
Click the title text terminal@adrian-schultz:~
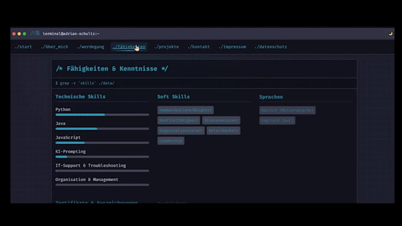pyautogui.click(x=71, y=34)
